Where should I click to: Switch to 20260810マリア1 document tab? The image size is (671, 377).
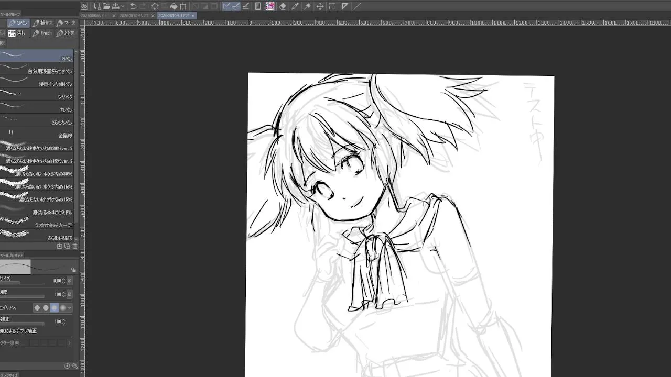click(134, 16)
